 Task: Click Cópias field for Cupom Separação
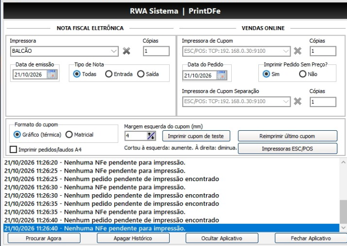coord(323,102)
